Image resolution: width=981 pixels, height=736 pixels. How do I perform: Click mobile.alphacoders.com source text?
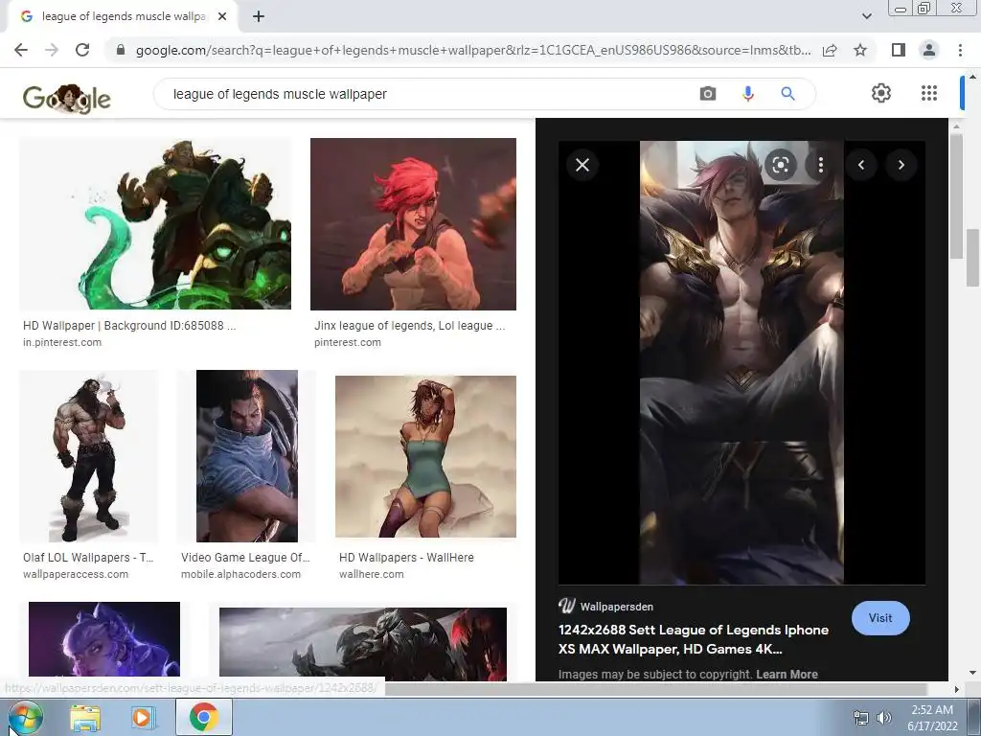[240, 574]
